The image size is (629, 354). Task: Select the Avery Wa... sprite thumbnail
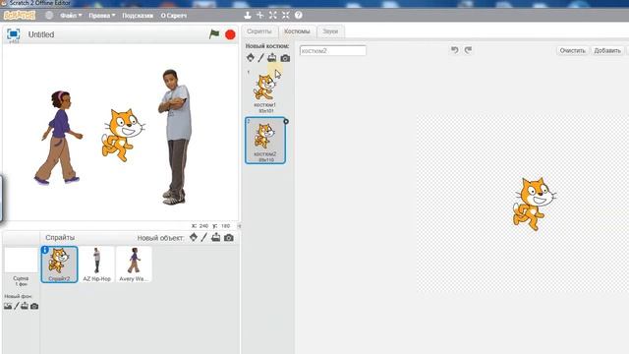pyautogui.click(x=134, y=265)
